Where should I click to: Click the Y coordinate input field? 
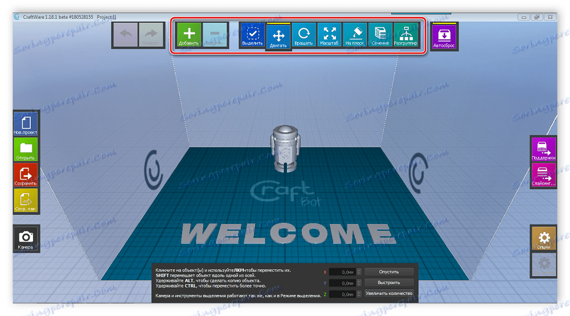tap(342, 283)
